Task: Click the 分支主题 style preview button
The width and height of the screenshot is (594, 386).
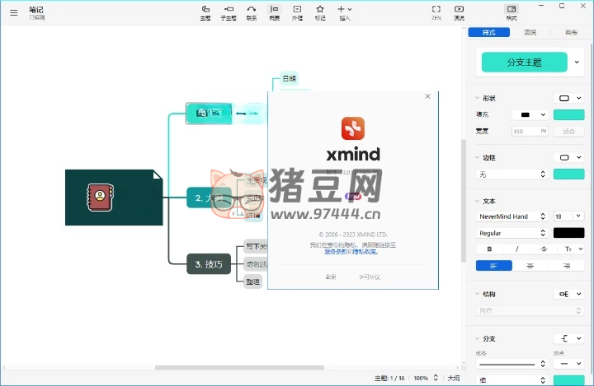Action: pyautogui.click(x=524, y=62)
